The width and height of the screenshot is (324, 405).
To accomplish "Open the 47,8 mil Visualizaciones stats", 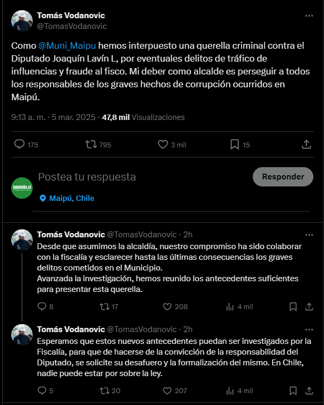I will click(x=143, y=117).
